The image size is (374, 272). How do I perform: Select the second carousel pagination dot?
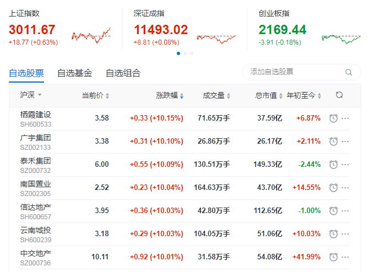point(185,53)
